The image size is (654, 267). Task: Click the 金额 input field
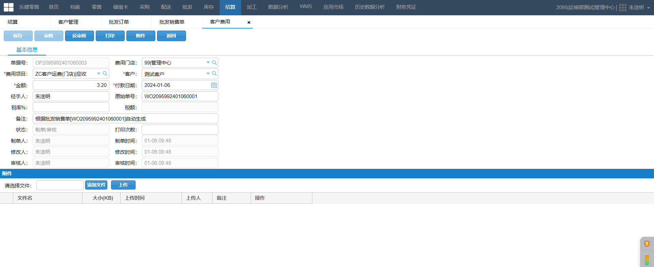coord(71,85)
